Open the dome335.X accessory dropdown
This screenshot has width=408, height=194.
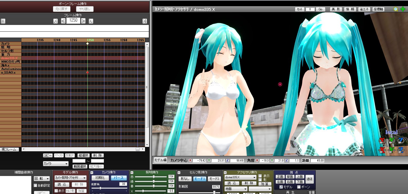[x=240, y=177]
